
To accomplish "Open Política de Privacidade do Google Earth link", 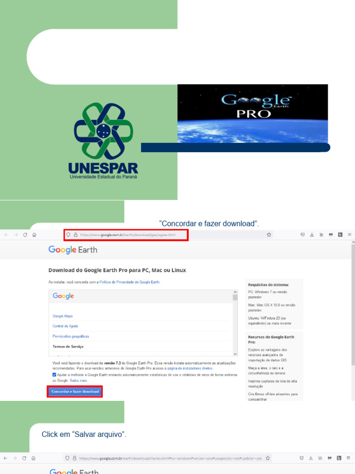I will (x=129, y=282).
